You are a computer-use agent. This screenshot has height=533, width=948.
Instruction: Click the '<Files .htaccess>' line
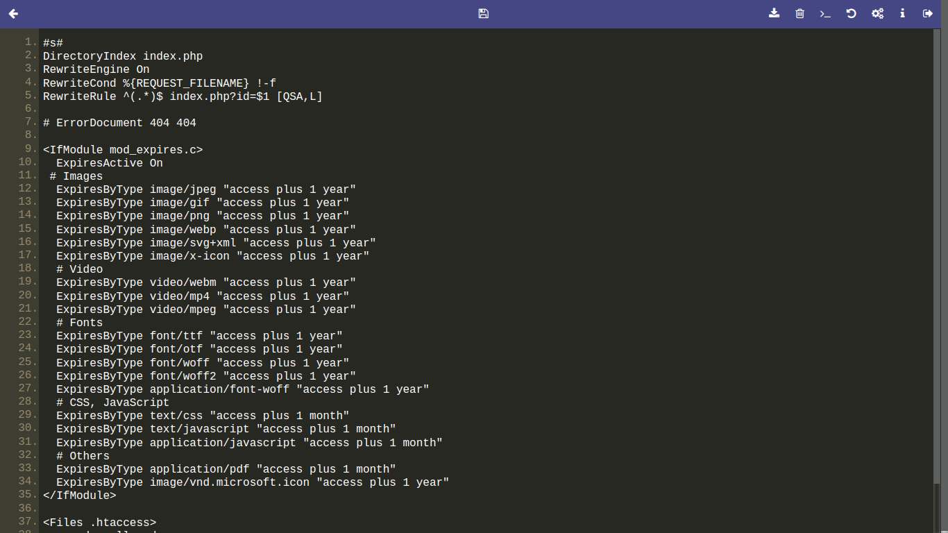click(x=100, y=523)
